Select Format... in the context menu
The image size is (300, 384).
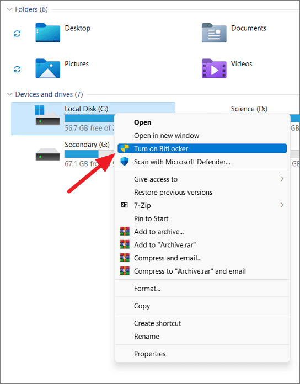(147, 289)
